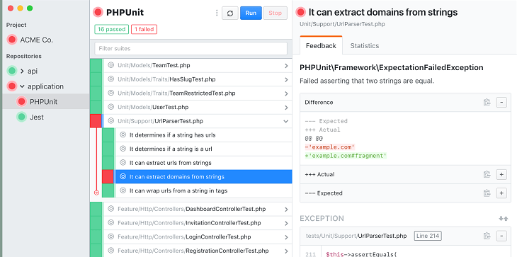Click the Line 214 badge

click(x=428, y=236)
